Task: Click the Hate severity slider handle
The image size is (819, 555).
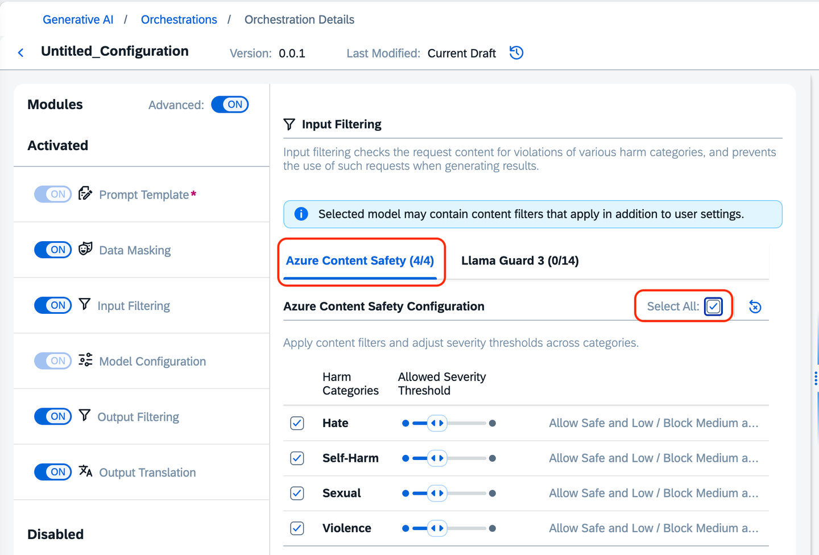Action: point(437,423)
